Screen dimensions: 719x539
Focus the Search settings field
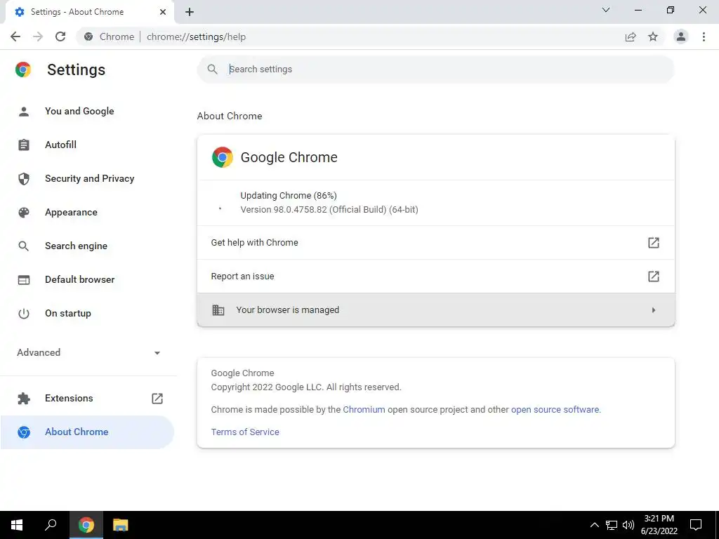tap(435, 69)
